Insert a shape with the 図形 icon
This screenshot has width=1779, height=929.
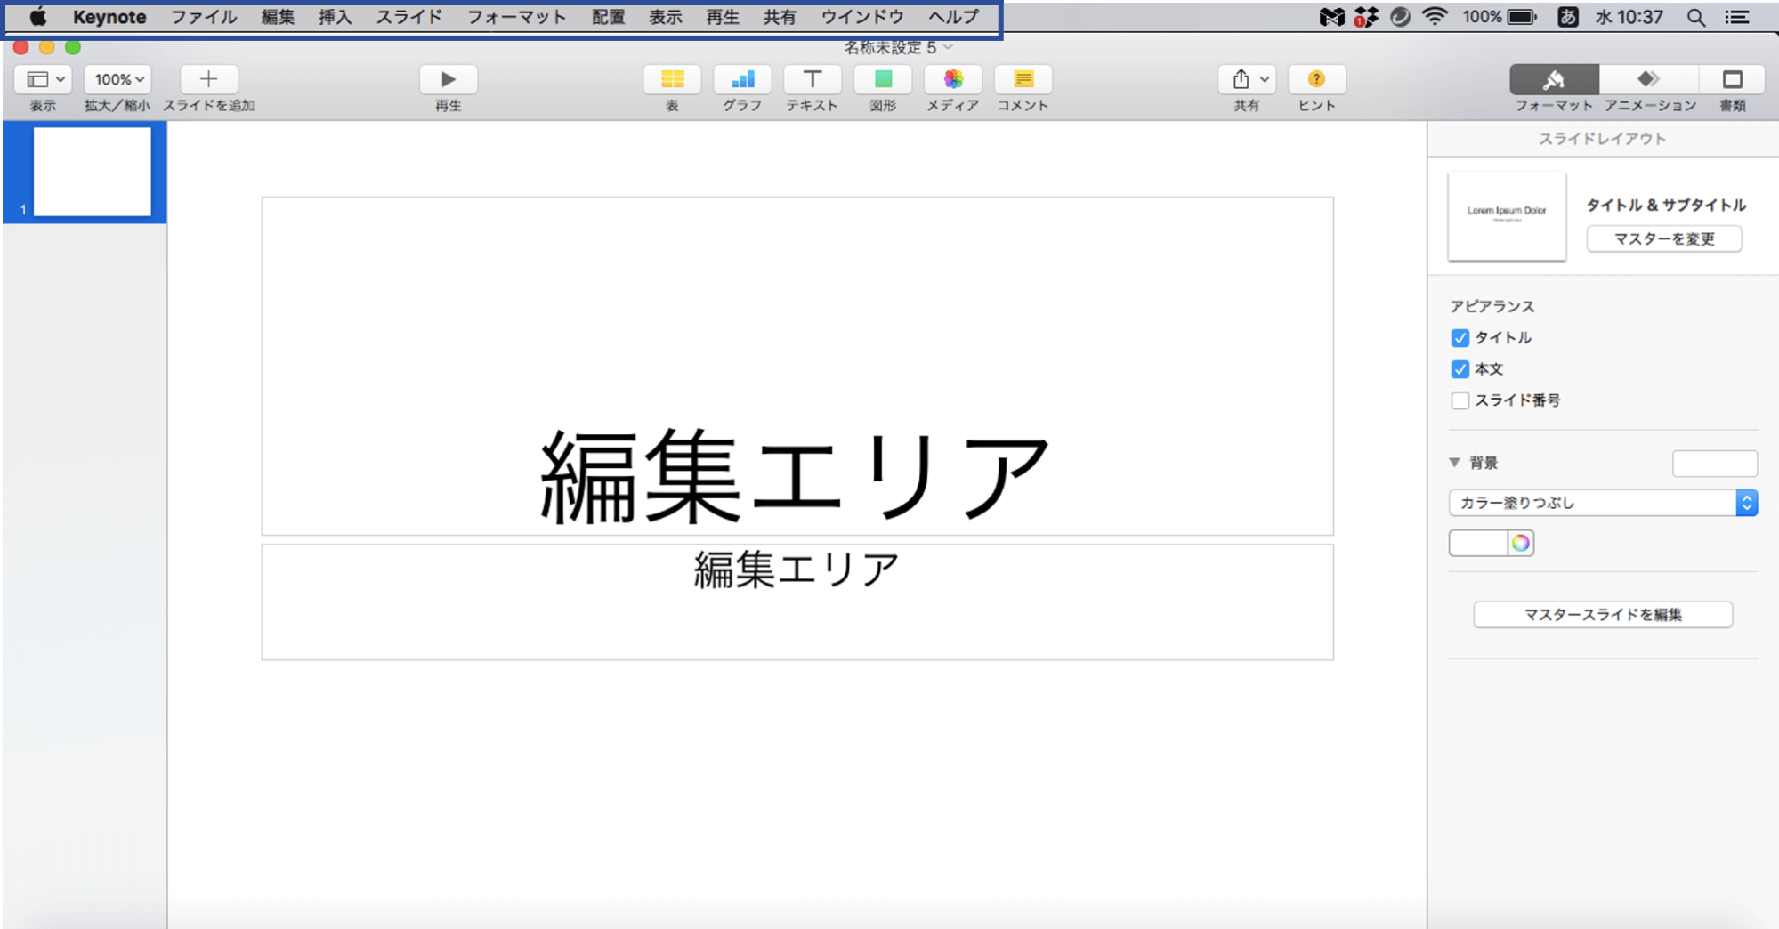pos(883,79)
